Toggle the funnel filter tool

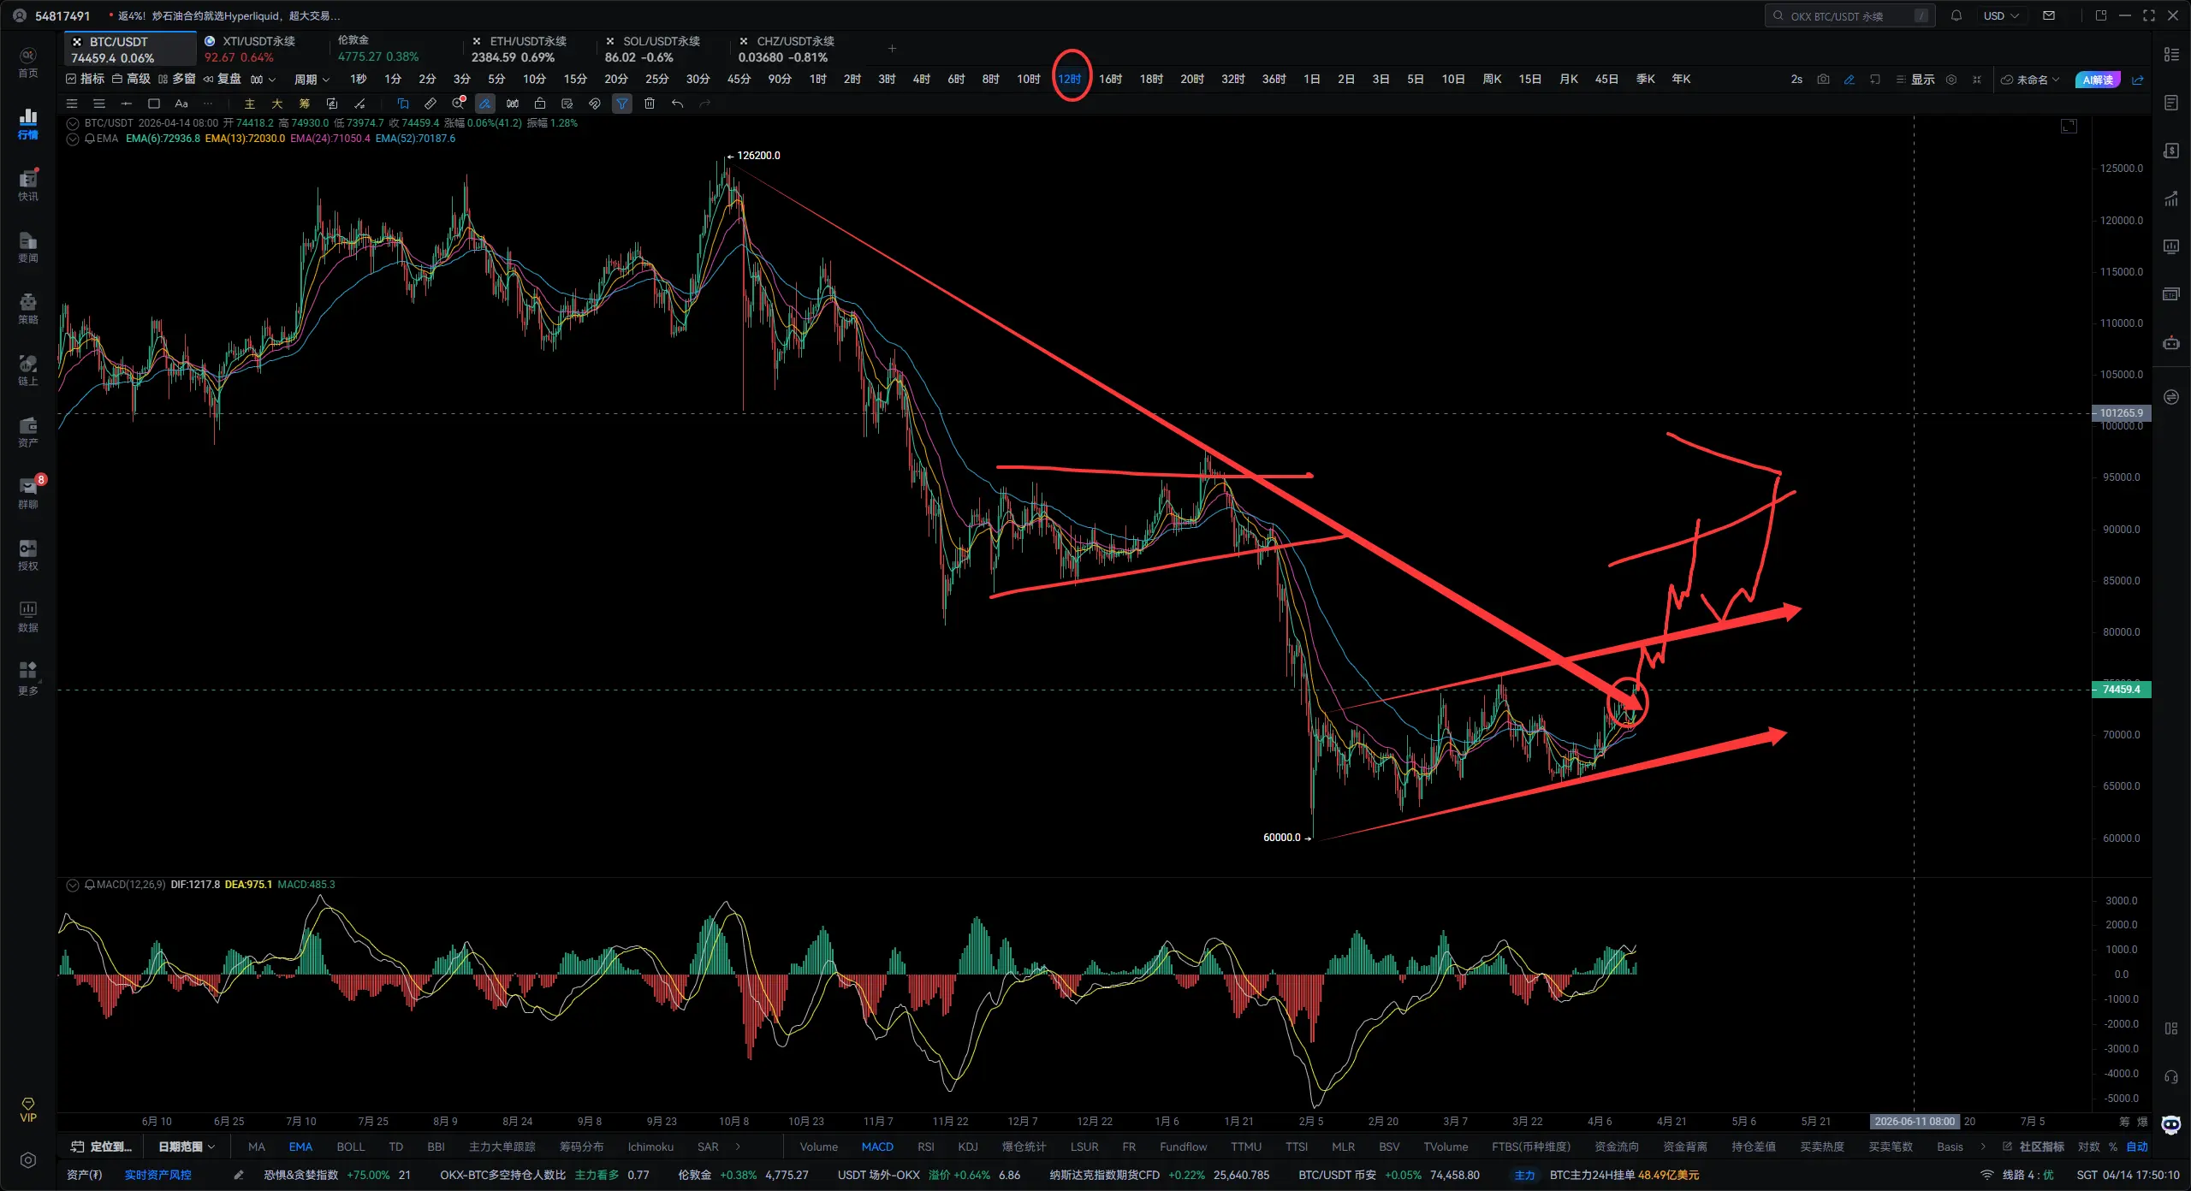[x=622, y=104]
